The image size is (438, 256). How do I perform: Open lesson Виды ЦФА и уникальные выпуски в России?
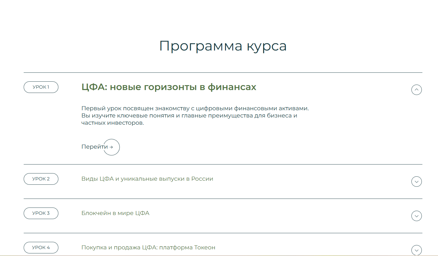[147, 179]
